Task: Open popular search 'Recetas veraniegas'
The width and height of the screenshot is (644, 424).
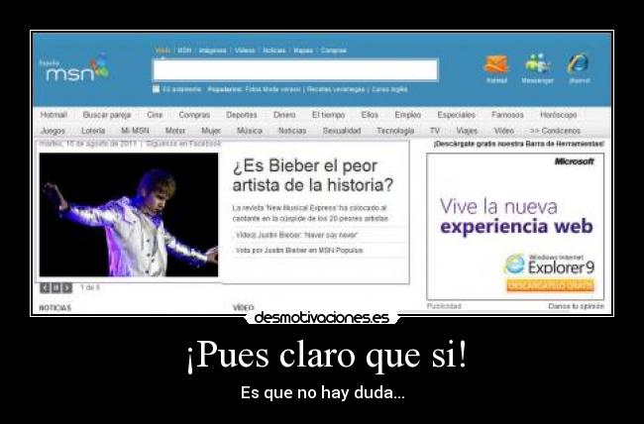Action: (x=336, y=89)
